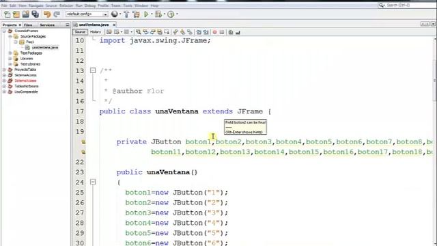Open the editor documents list dropdown
The image size is (437, 246).
tap(433, 25)
